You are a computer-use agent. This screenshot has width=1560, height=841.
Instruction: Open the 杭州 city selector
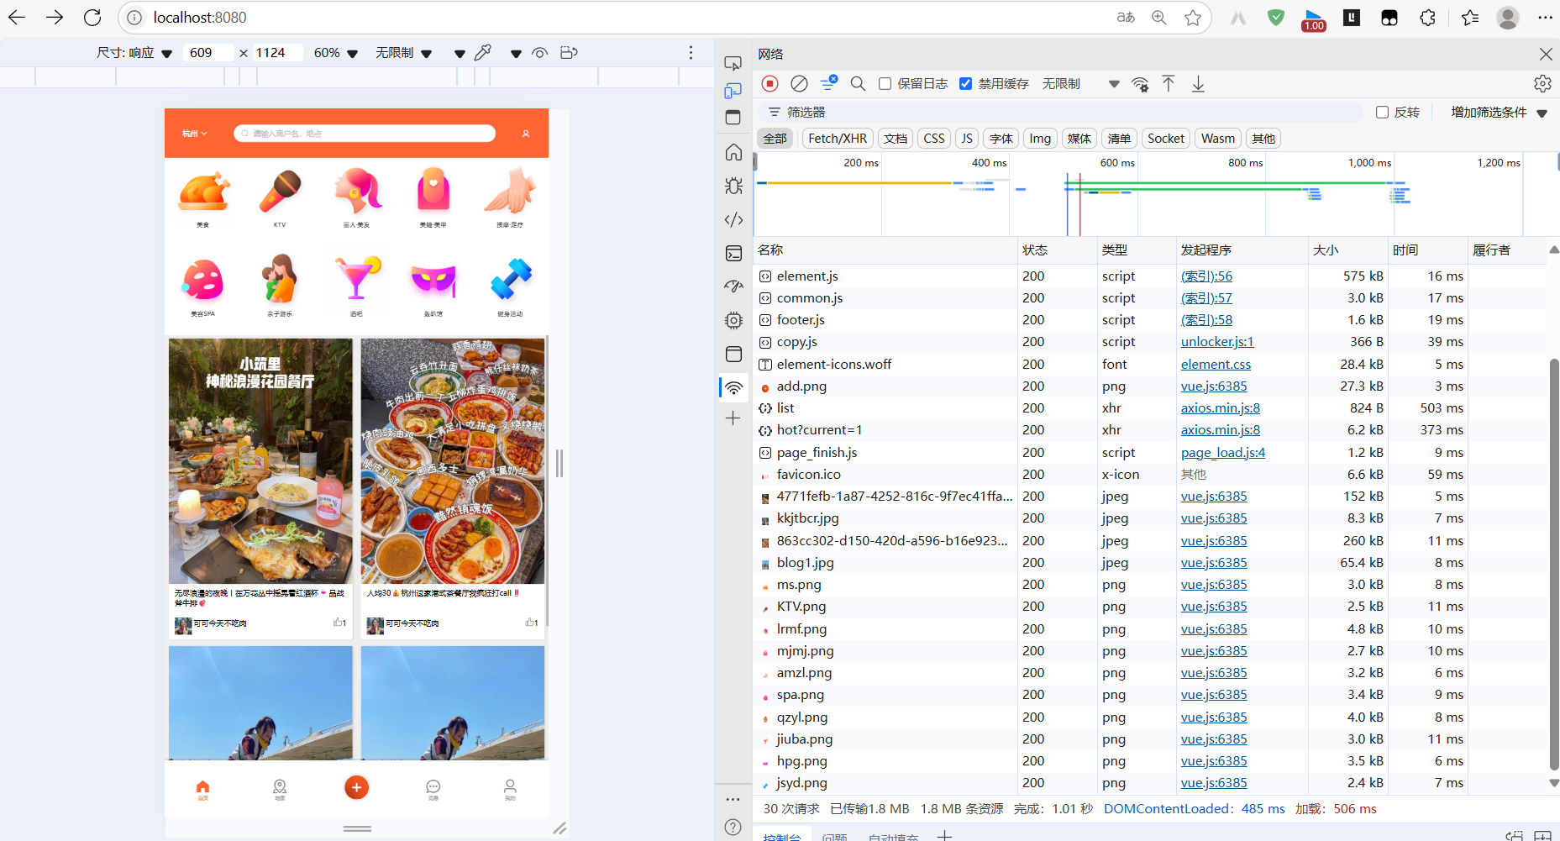195,134
